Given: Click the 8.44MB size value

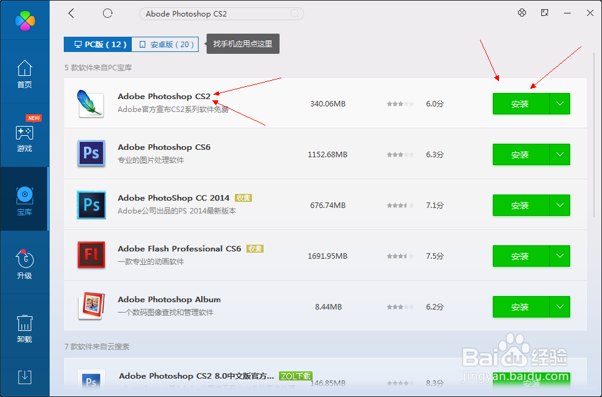Looking at the screenshot, I should click(328, 307).
